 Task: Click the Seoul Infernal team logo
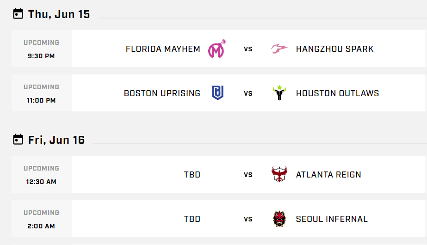[x=279, y=219]
